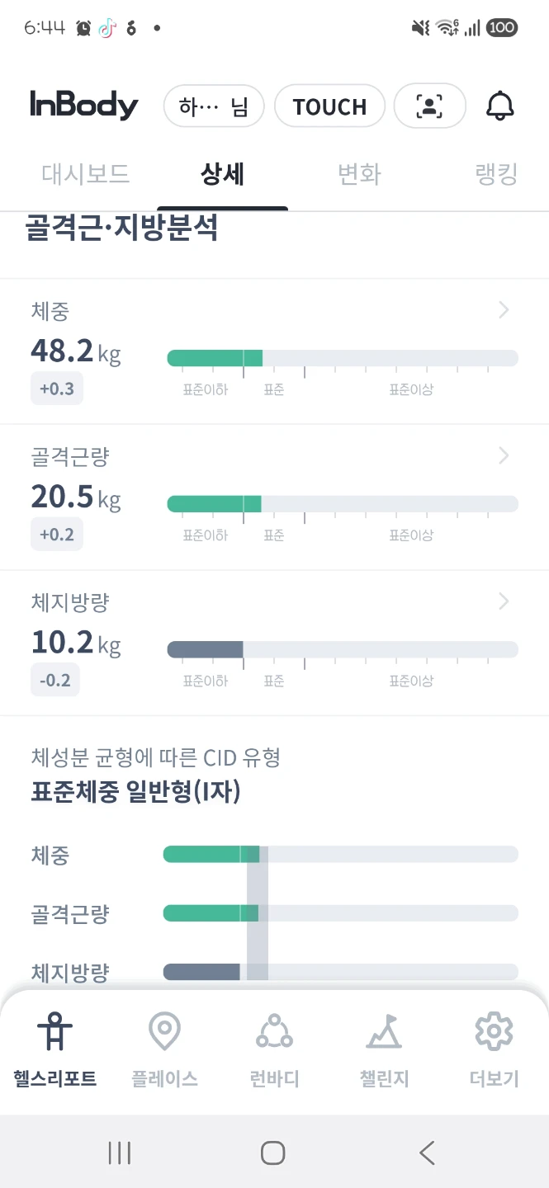549x1188 pixels.
Task: Expand 체지방량 details chevron
Action: pyautogui.click(x=504, y=601)
